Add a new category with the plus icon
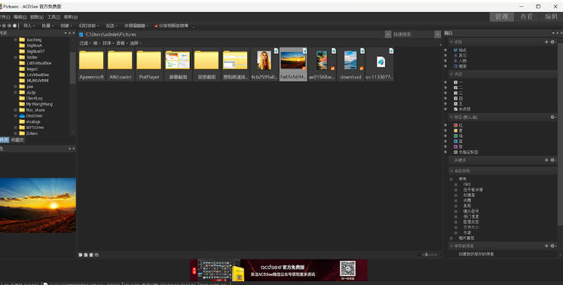This screenshot has height=285, width=563. pyautogui.click(x=546, y=42)
